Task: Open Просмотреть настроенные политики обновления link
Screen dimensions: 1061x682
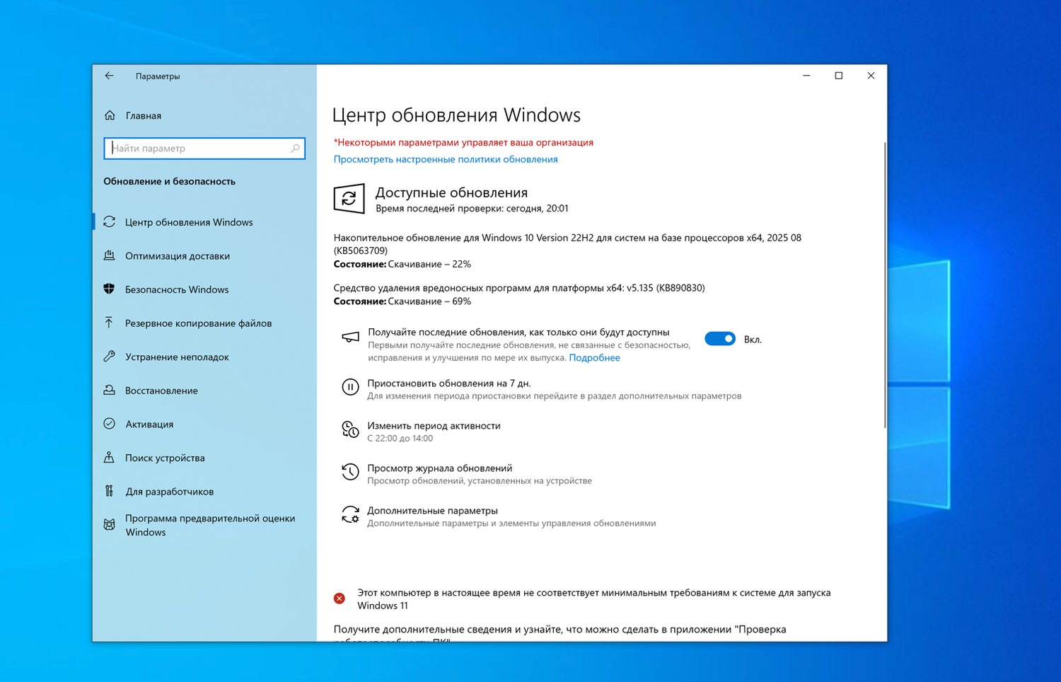Action: pyautogui.click(x=446, y=159)
